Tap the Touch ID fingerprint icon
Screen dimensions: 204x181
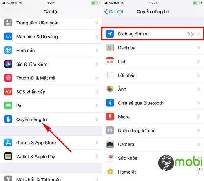coord(8,78)
